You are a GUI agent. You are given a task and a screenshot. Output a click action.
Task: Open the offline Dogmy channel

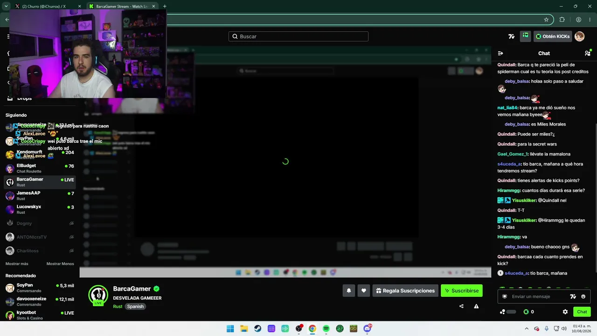(40, 224)
